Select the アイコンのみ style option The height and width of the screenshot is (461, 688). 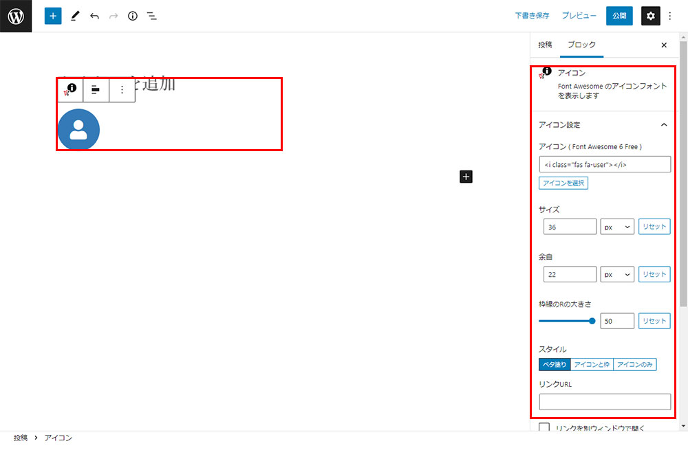click(x=634, y=365)
